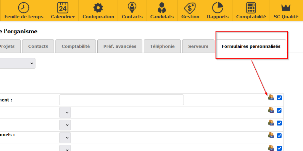Switch to the Contacts tab under organisme
The width and height of the screenshot is (303, 151).
pos(38,46)
